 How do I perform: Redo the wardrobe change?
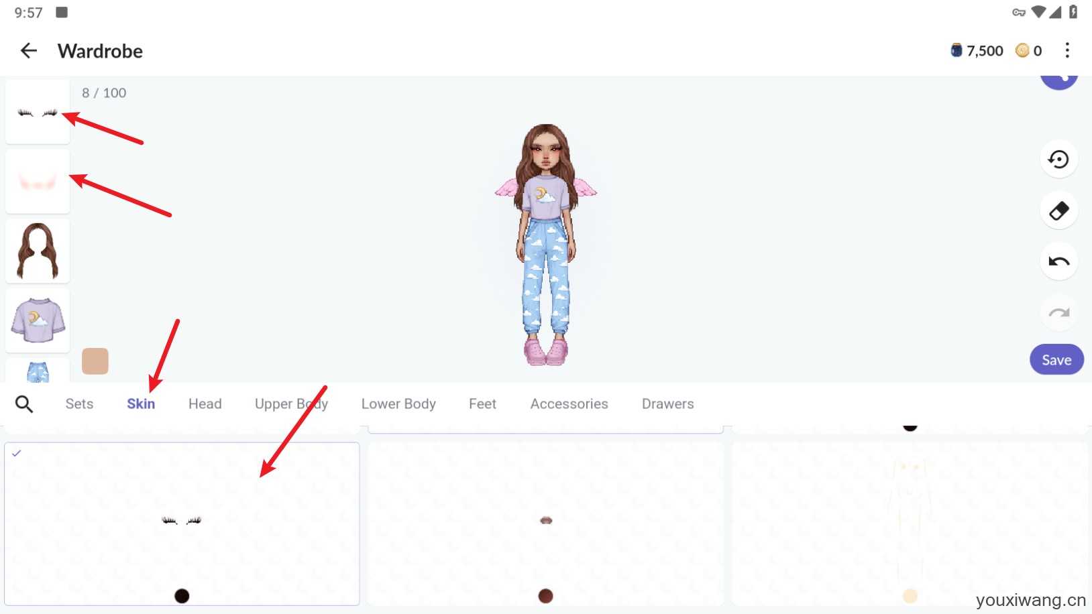pyautogui.click(x=1058, y=312)
